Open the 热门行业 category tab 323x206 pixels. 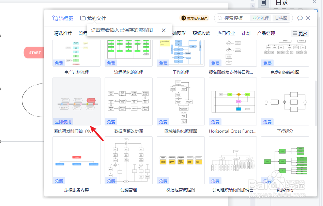(225, 33)
